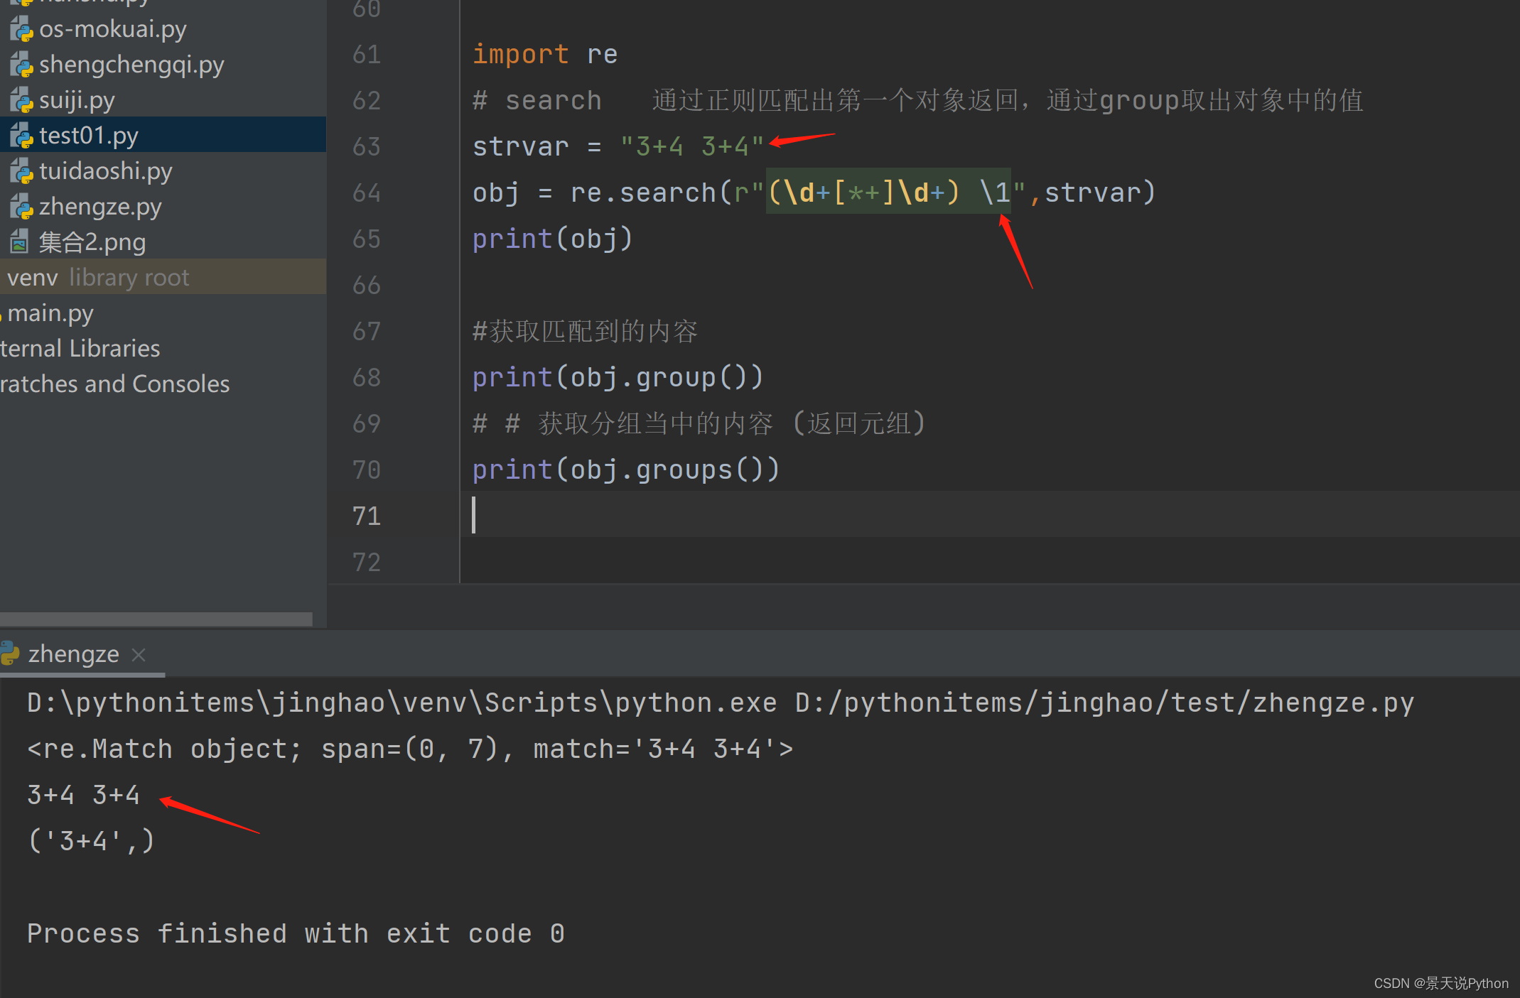Click the re.Match object output line

410,749
